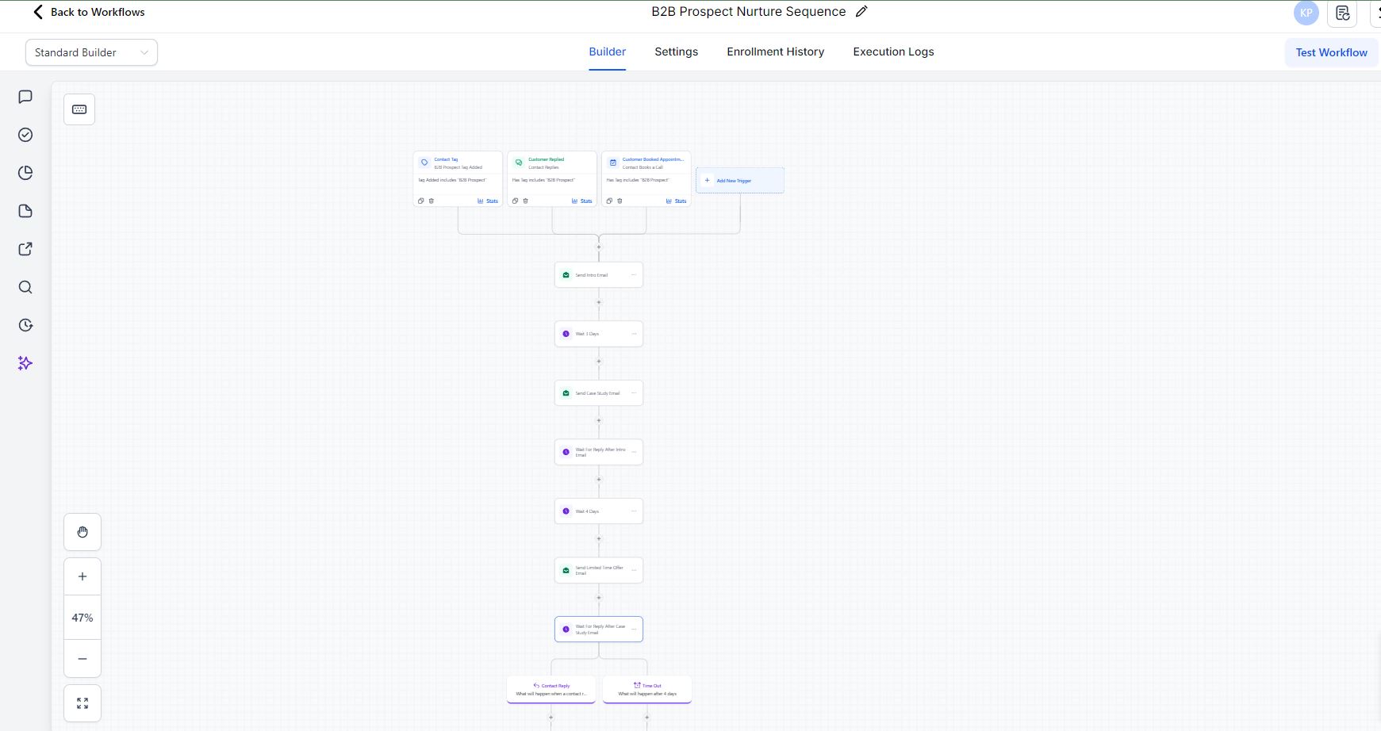This screenshot has width=1381, height=731.
Task: Open the keyboard shortcuts button on canvas
Action: pos(79,109)
